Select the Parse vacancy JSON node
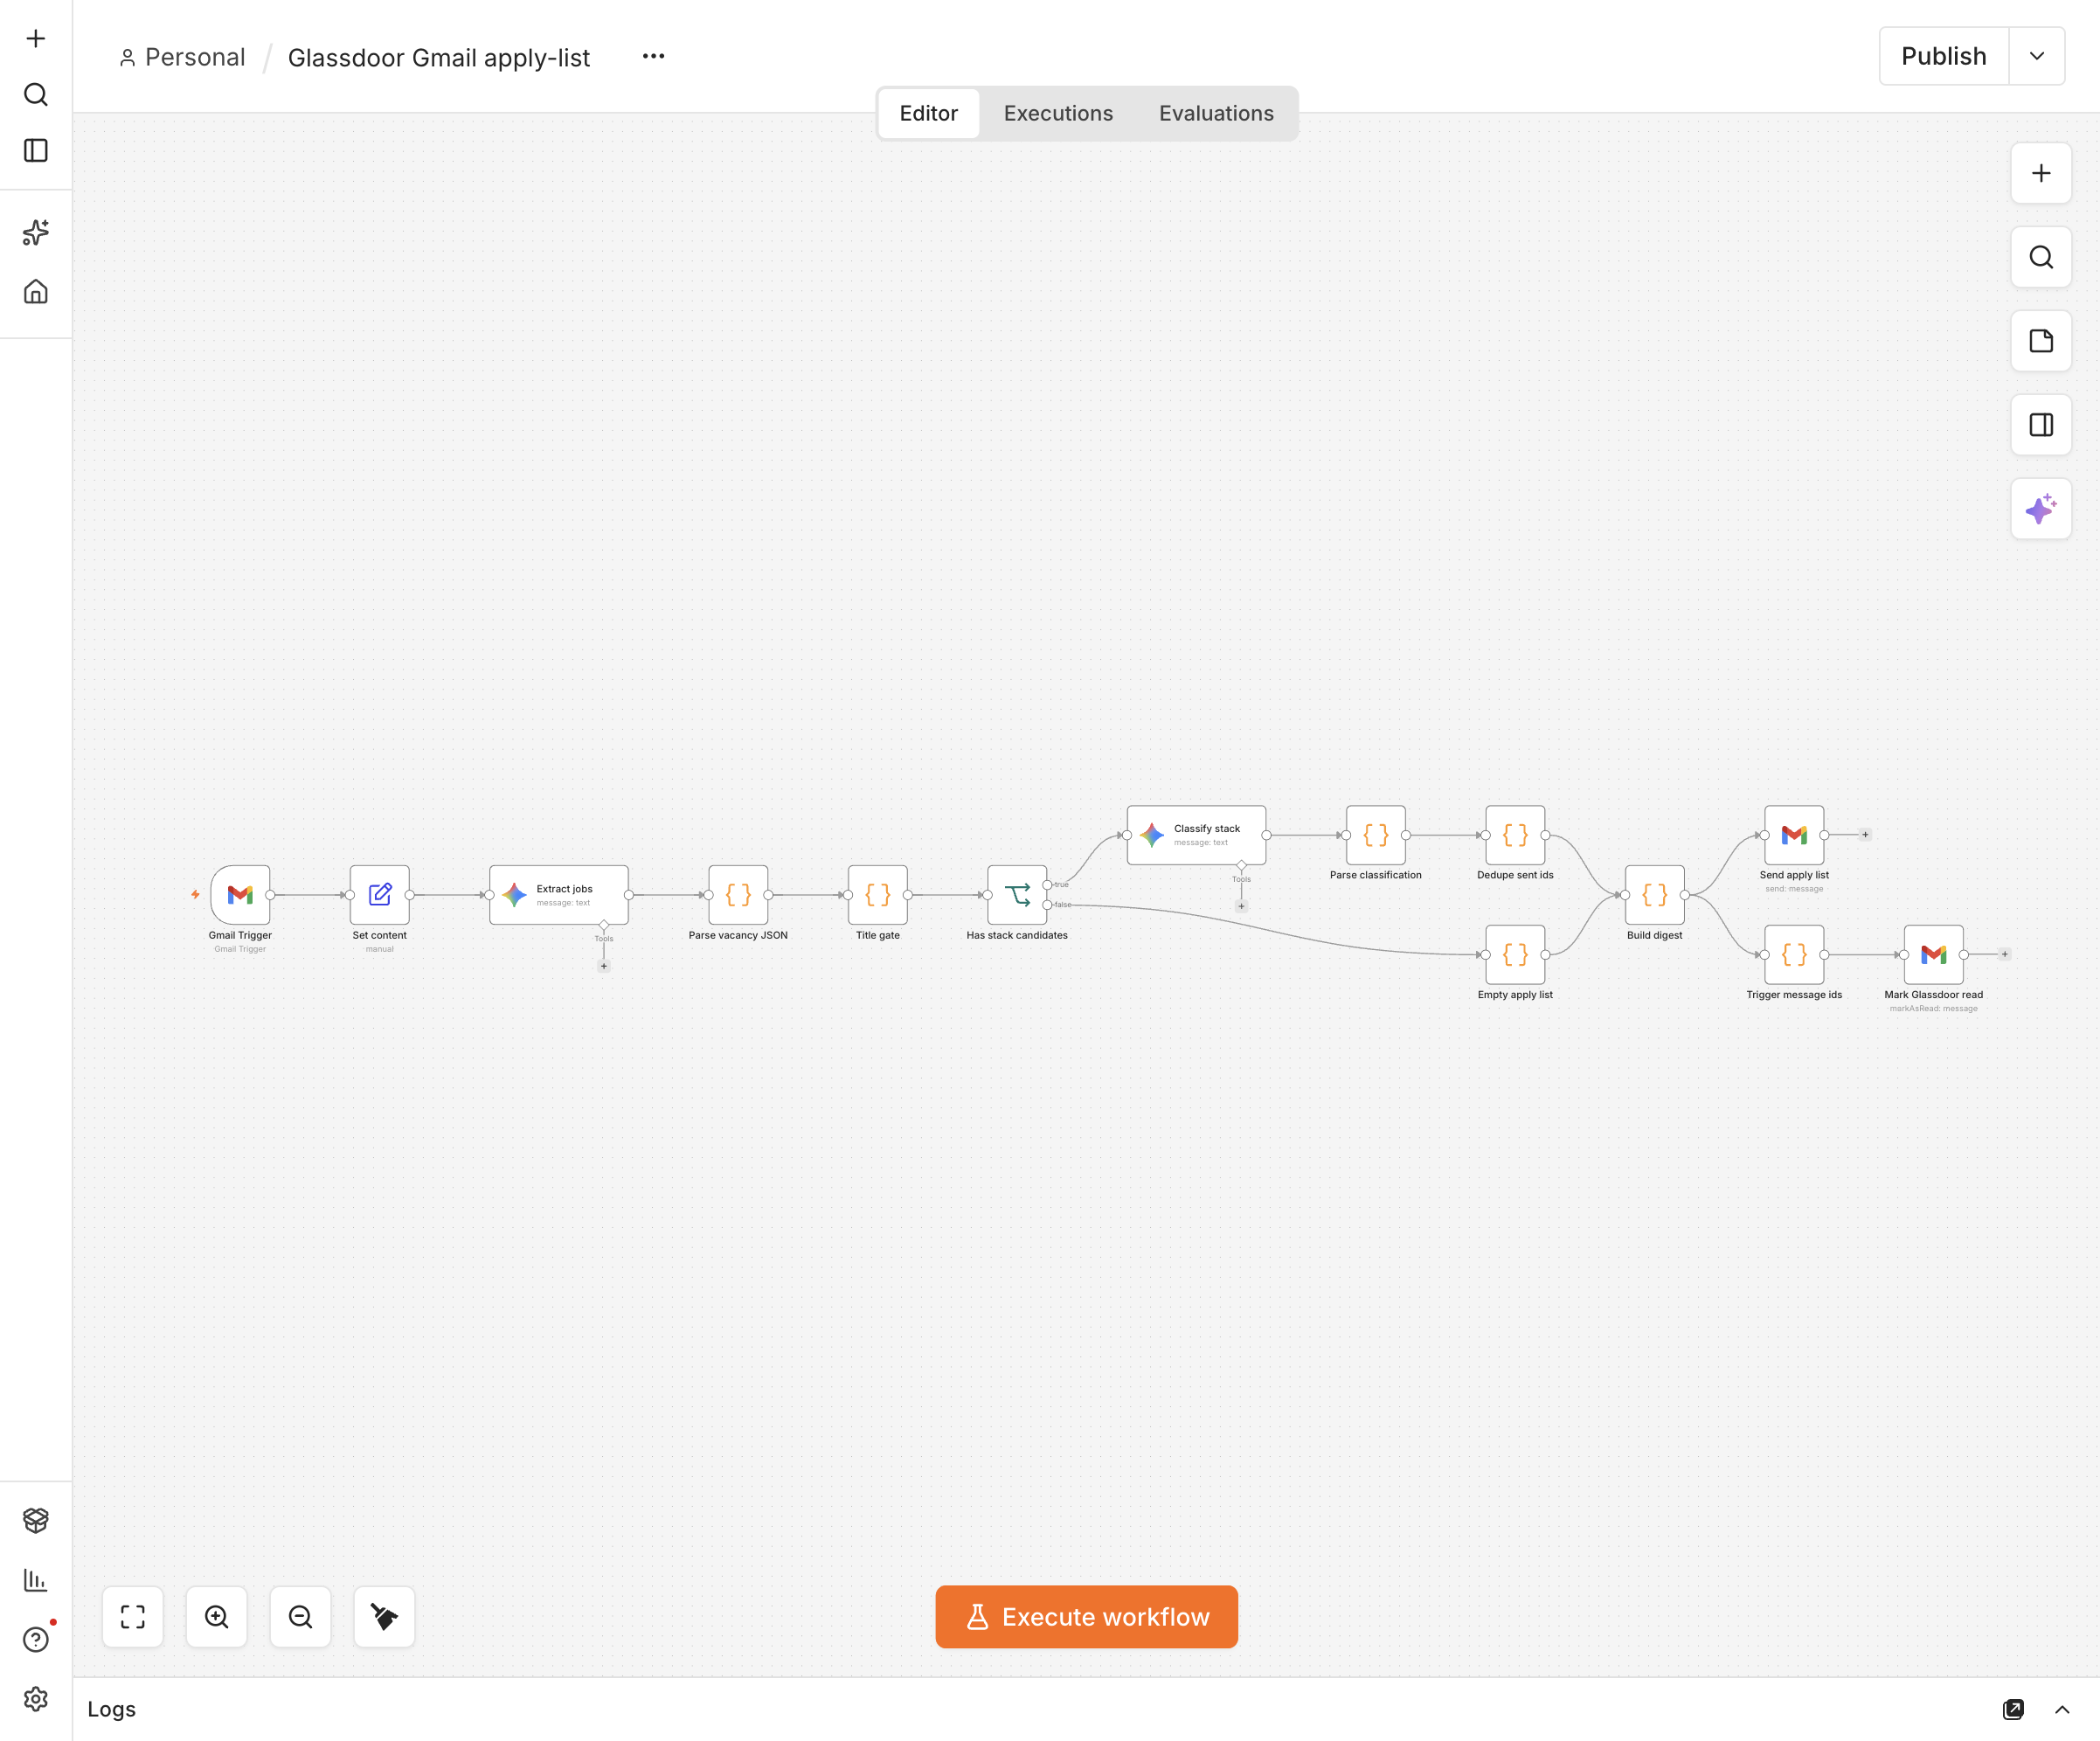Viewport: 2100px width, 1741px height. click(x=738, y=895)
